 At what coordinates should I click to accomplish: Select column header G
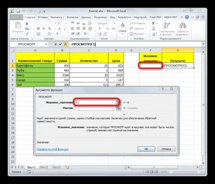pyautogui.click(x=178, y=50)
